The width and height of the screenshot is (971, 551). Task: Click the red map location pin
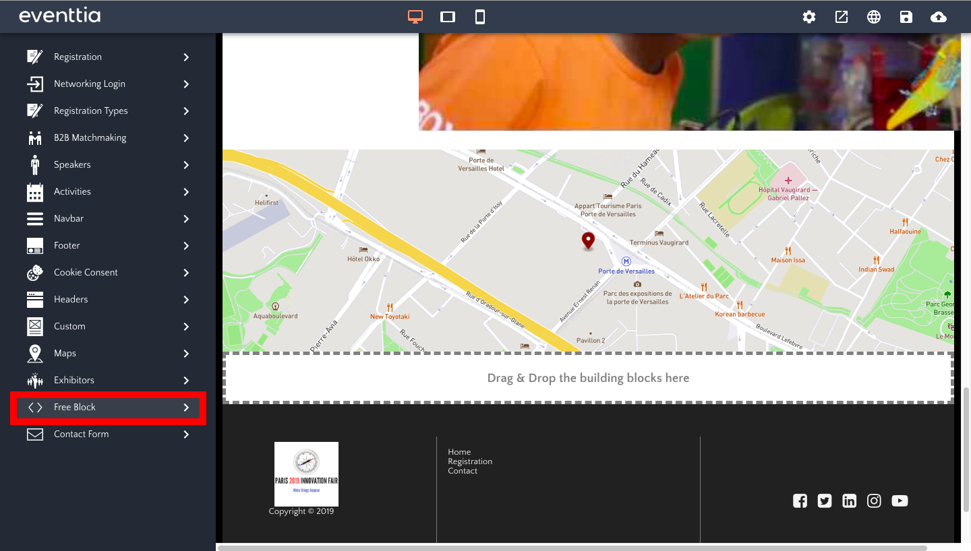click(588, 240)
